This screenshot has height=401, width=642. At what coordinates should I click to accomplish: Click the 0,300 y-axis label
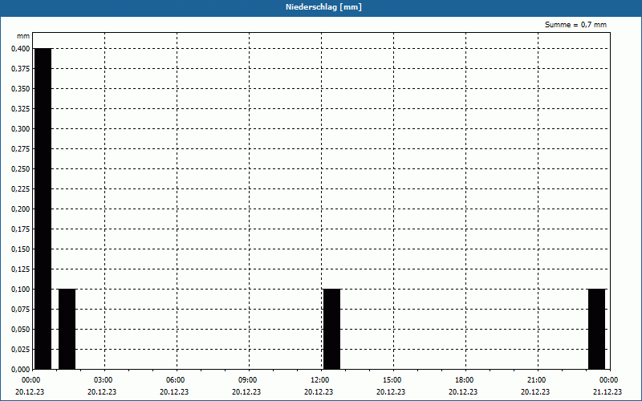21,129
